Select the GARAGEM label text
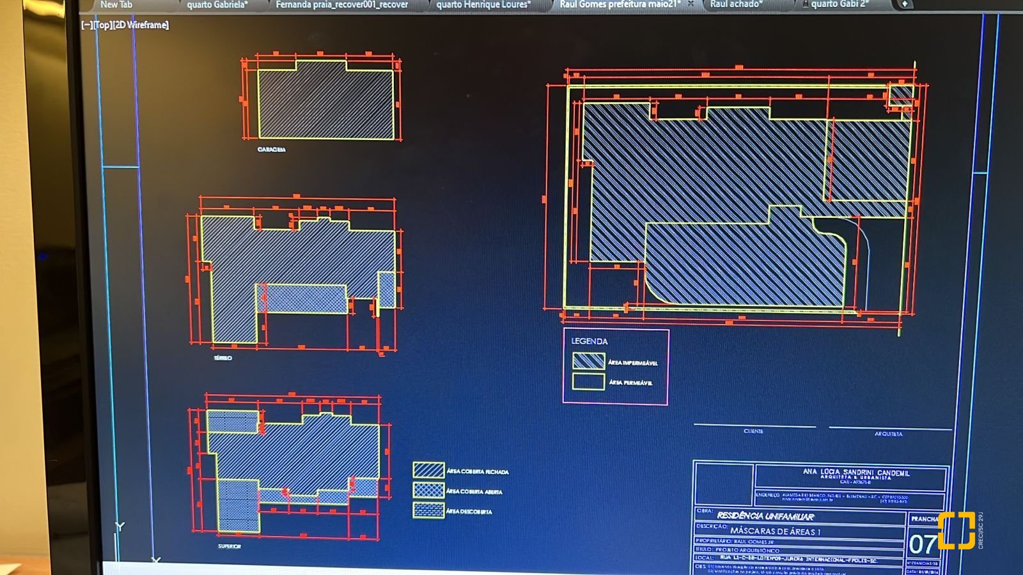Image resolution: width=1023 pixels, height=575 pixels. click(x=272, y=149)
